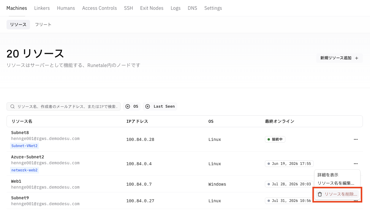Click the Jul 31, 2026 10:56 badge
The height and width of the screenshot is (212, 370).
[289, 201]
